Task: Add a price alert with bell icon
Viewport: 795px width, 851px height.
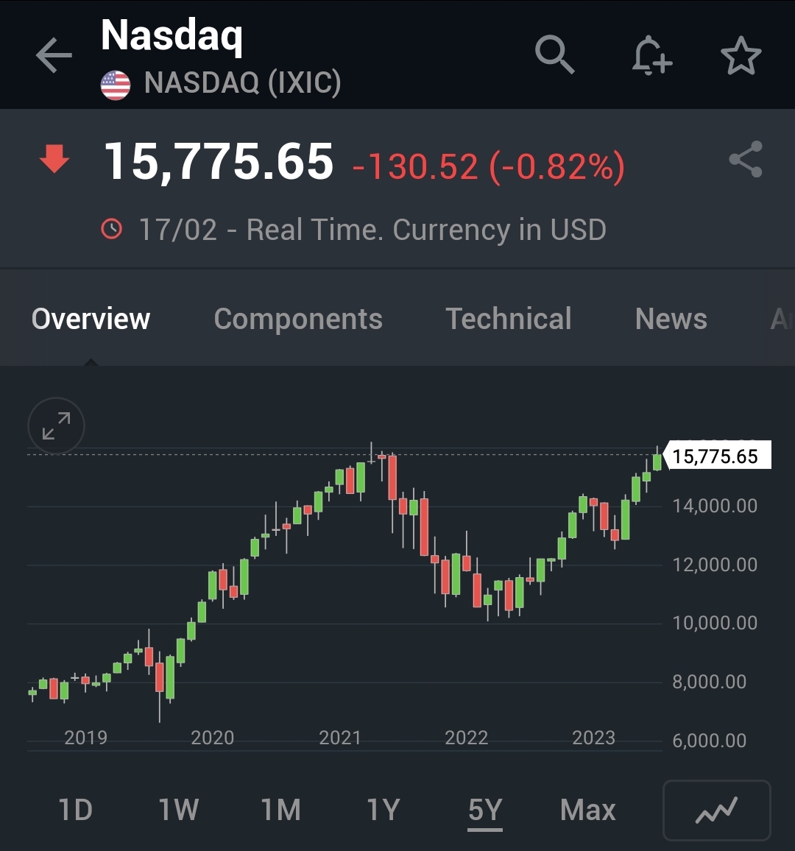Action: [x=651, y=54]
